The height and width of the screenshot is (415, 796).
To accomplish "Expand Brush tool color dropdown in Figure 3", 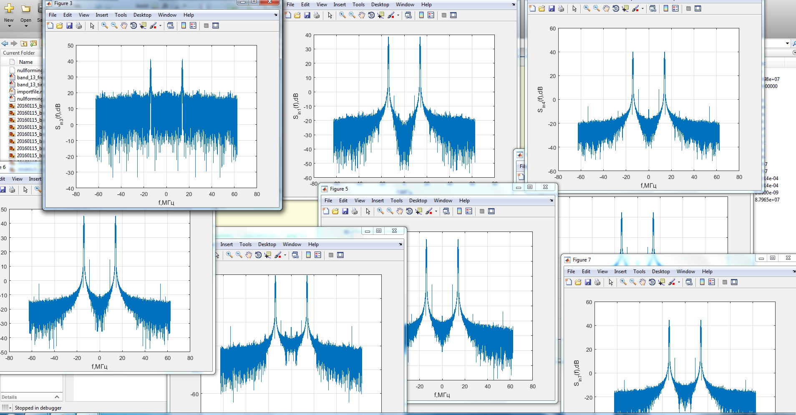I will (x=160, y=26).
